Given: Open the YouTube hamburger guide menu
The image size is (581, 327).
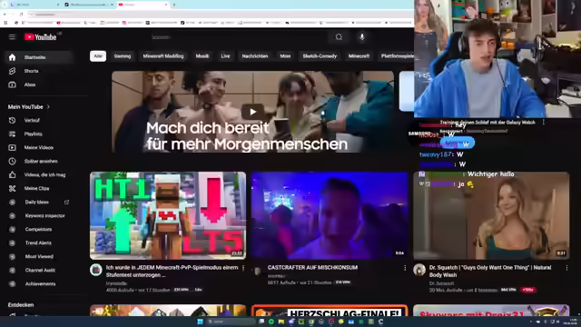Looking at the screenshot, I should (12, 37).
